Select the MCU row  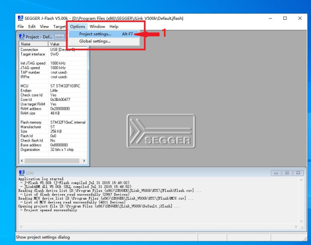(53, 86)
